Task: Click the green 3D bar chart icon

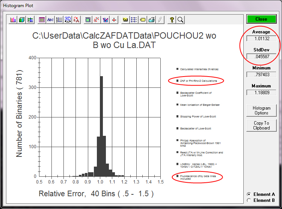Action: (22, 20)
